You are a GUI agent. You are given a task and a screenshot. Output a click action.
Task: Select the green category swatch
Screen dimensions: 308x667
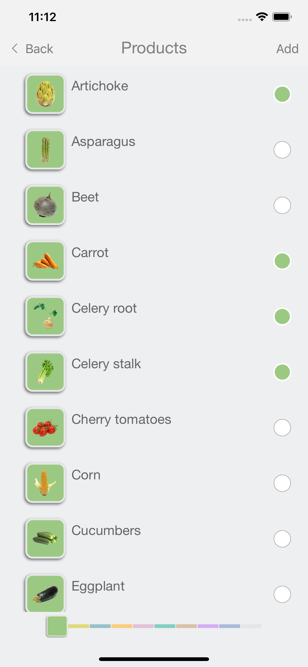click(x=57, y=626)
